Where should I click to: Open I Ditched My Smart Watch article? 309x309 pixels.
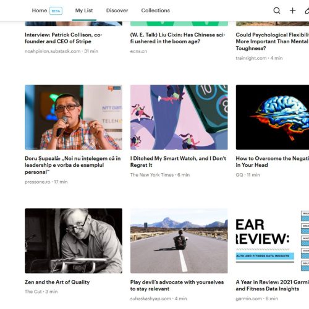coord(178,162)
